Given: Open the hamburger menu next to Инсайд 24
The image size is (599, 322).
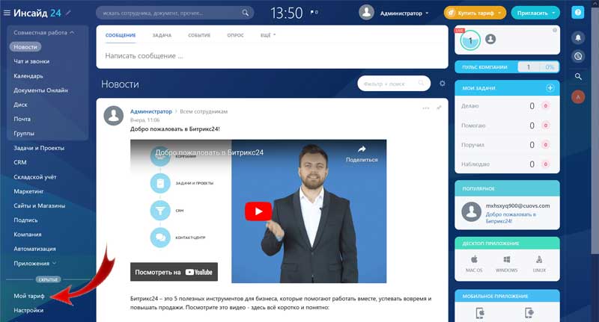Looking at the screenshot, I should 7,13.
